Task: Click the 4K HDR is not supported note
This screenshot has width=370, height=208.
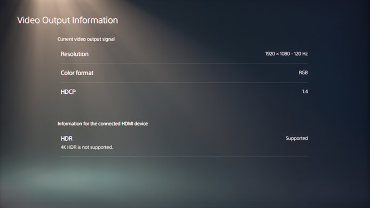Action: click(87, 147)
